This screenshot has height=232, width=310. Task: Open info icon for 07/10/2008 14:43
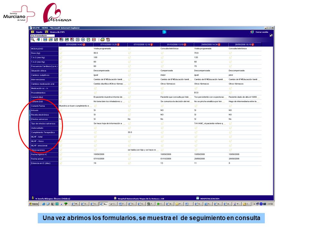pyautogui.click(x=84, y=44)
